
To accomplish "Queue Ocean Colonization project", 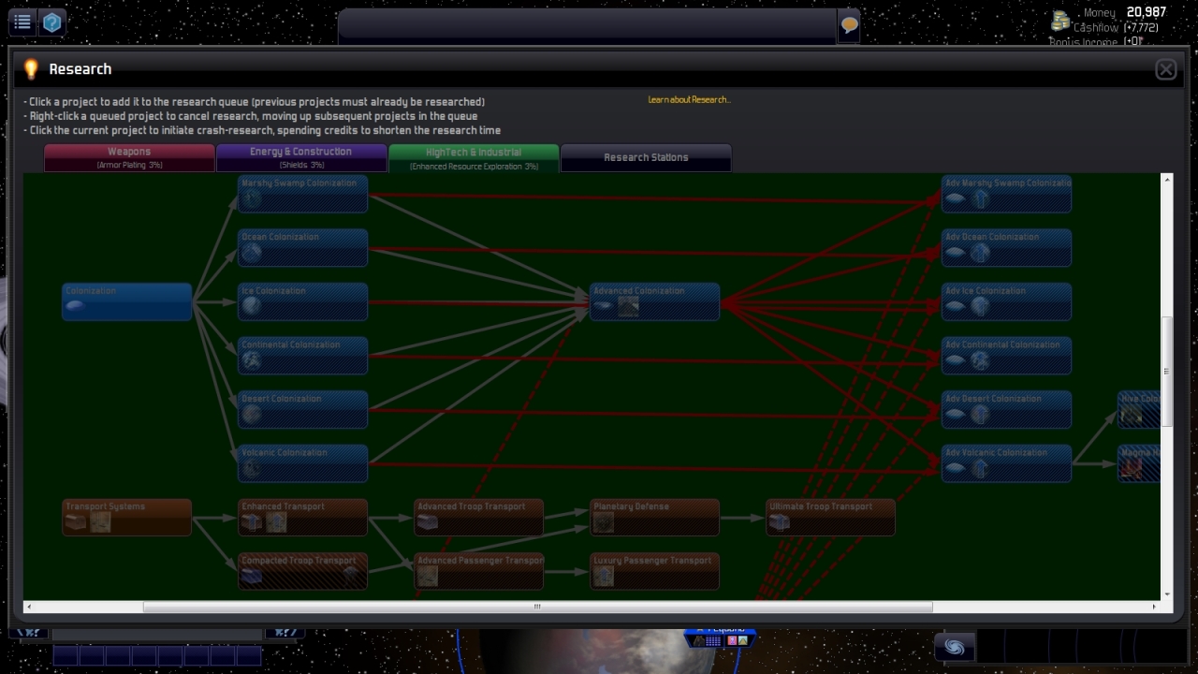I will tap(303, 248).
